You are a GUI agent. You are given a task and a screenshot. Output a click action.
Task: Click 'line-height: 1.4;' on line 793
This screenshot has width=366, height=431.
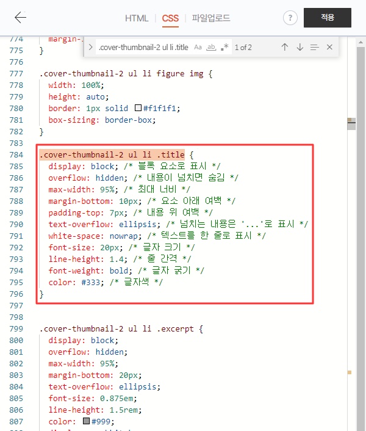pos(88,259)
